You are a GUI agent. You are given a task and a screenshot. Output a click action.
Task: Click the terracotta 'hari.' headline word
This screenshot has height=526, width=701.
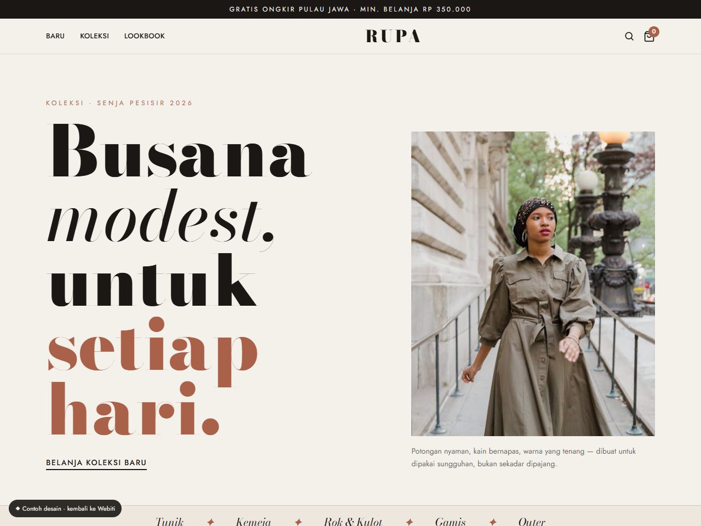[x=134, y=409]
